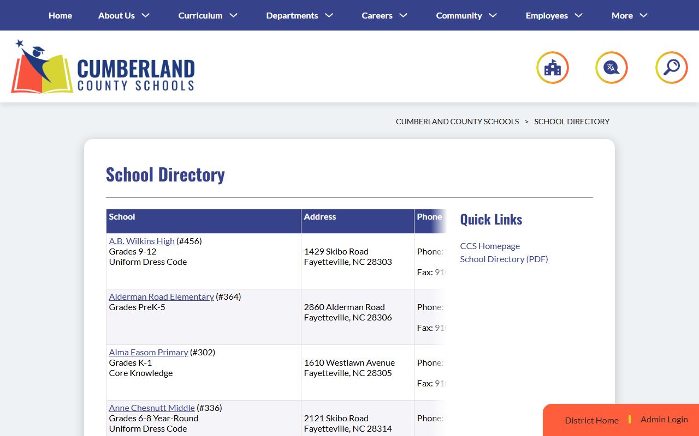Click Fayetteville, NC 28305 text

tap(348, 373)
